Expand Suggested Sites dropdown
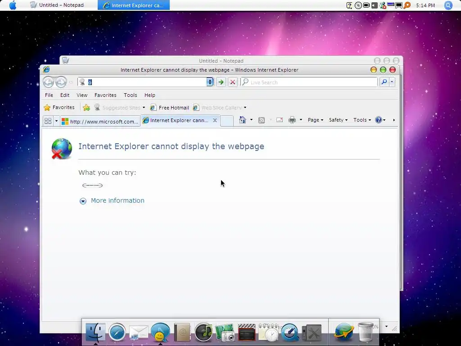The image size is (461, 346). tap(144, 108)
